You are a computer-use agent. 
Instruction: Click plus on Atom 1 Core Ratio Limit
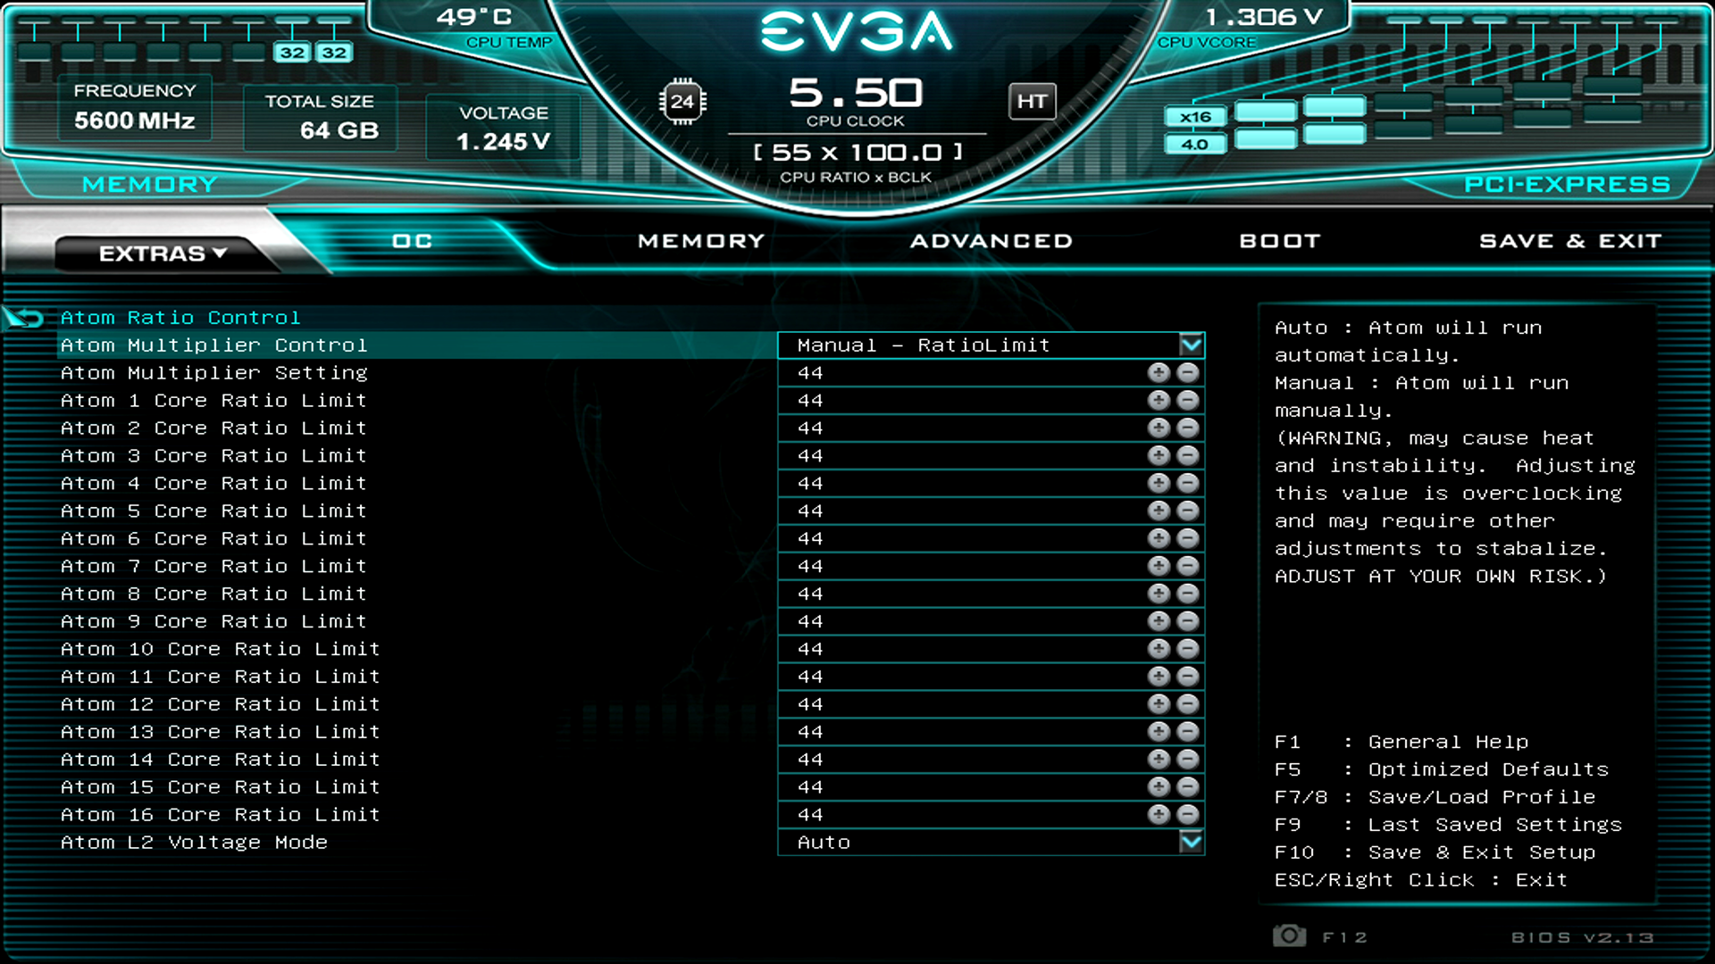pos(1159,401)
